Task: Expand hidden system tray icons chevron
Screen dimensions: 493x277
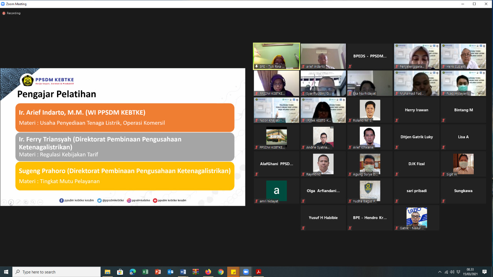Action: coord(440,272)
